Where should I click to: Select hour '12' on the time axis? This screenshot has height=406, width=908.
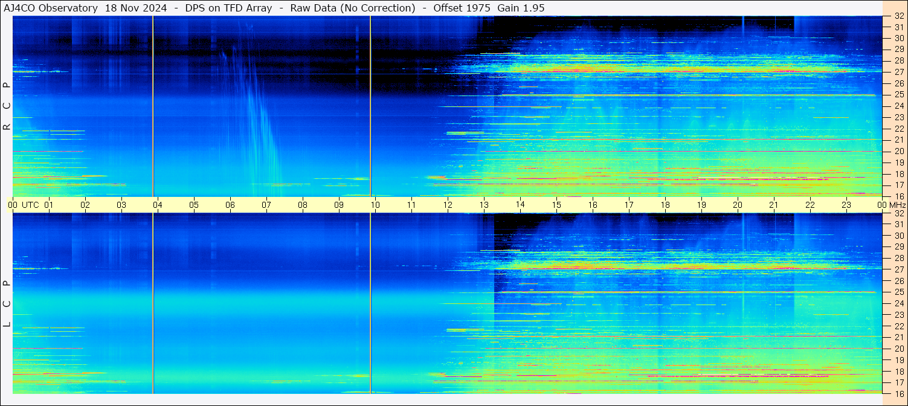point(448,205)
